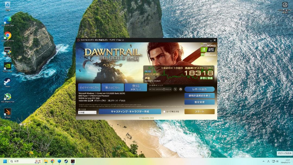Click the 非常に快適 rating text

tap(206, 78)
